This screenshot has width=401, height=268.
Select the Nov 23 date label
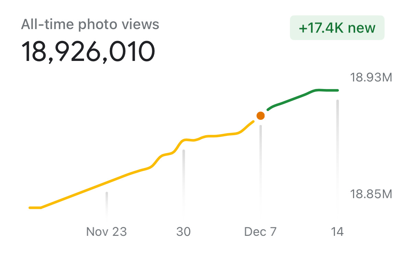click(107, 232)
